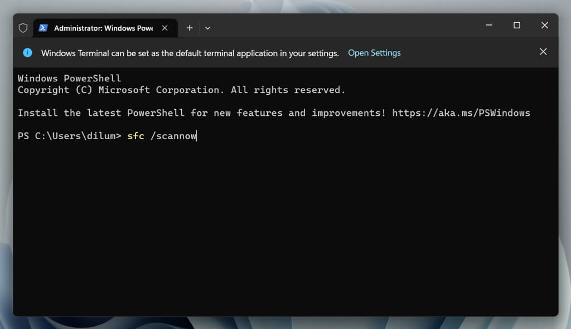Click the sfc /scannow command text
571x329 pixels.
point(162,136)
